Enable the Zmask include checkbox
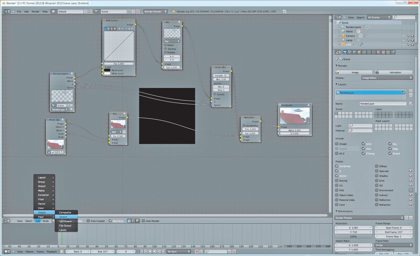Screen dimensions: 420x256 click(337, 144)
